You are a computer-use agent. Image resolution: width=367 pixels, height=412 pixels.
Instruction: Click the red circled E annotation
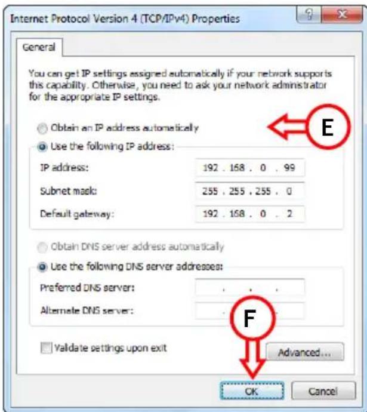(328, 127)
